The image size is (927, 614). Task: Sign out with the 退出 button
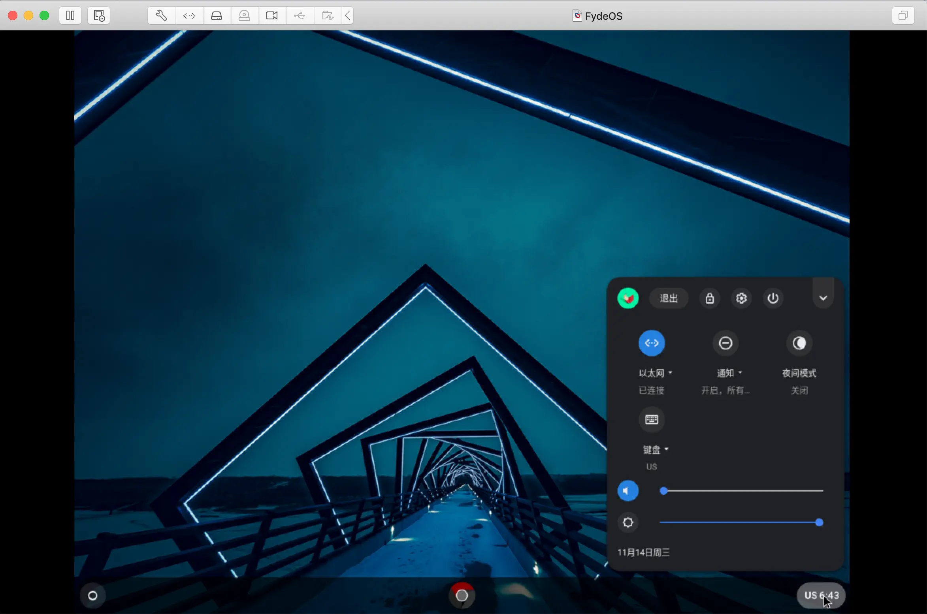click(669, 298)
